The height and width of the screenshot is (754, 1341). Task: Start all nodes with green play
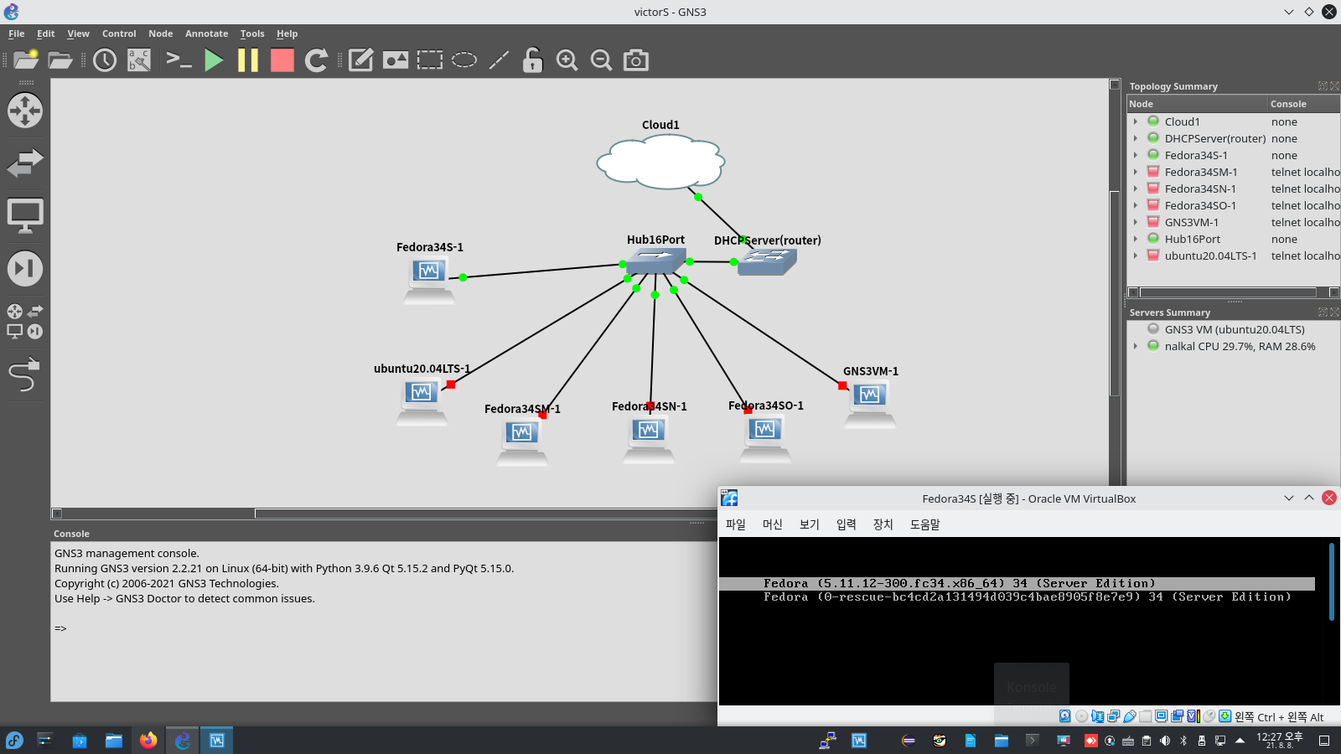tap(214, 60)
